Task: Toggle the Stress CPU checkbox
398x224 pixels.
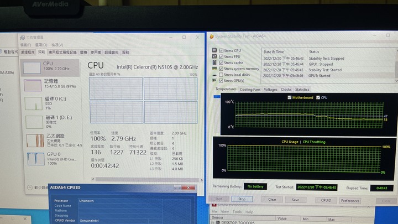Action: [x=221, y=50]
